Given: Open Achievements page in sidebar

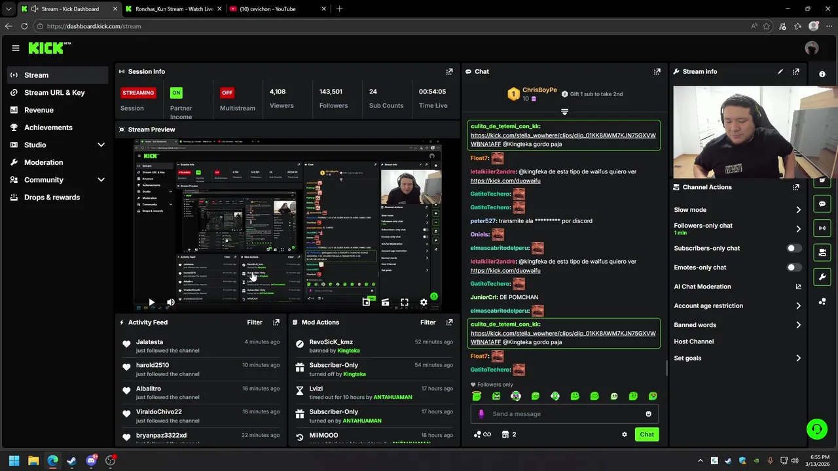Looking at the screenshot, I should click(58, 128).
